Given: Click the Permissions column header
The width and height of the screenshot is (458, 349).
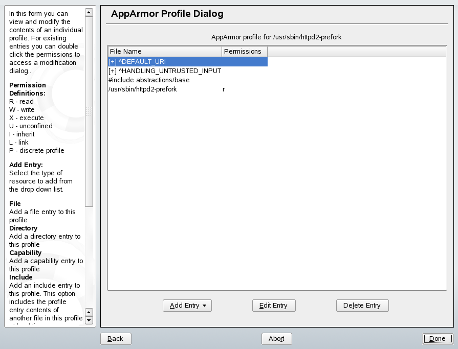Looking at the screenshot, I should (x=244, y=51).
